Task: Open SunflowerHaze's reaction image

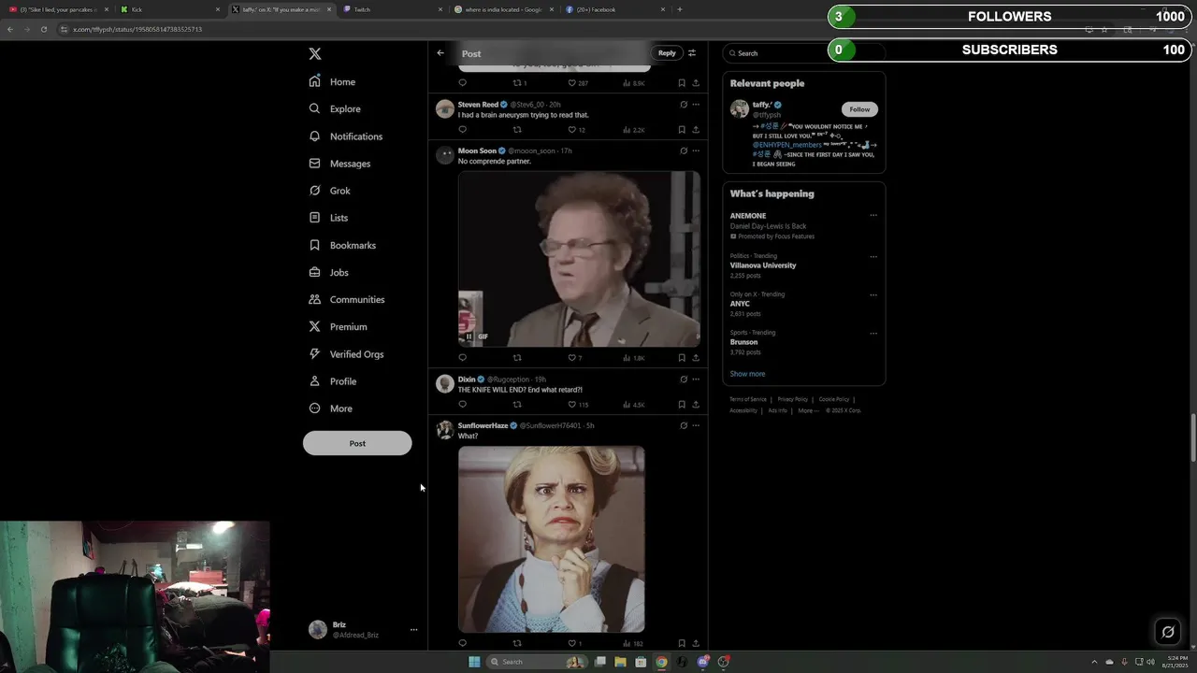Action: click(x=551, y=539)
